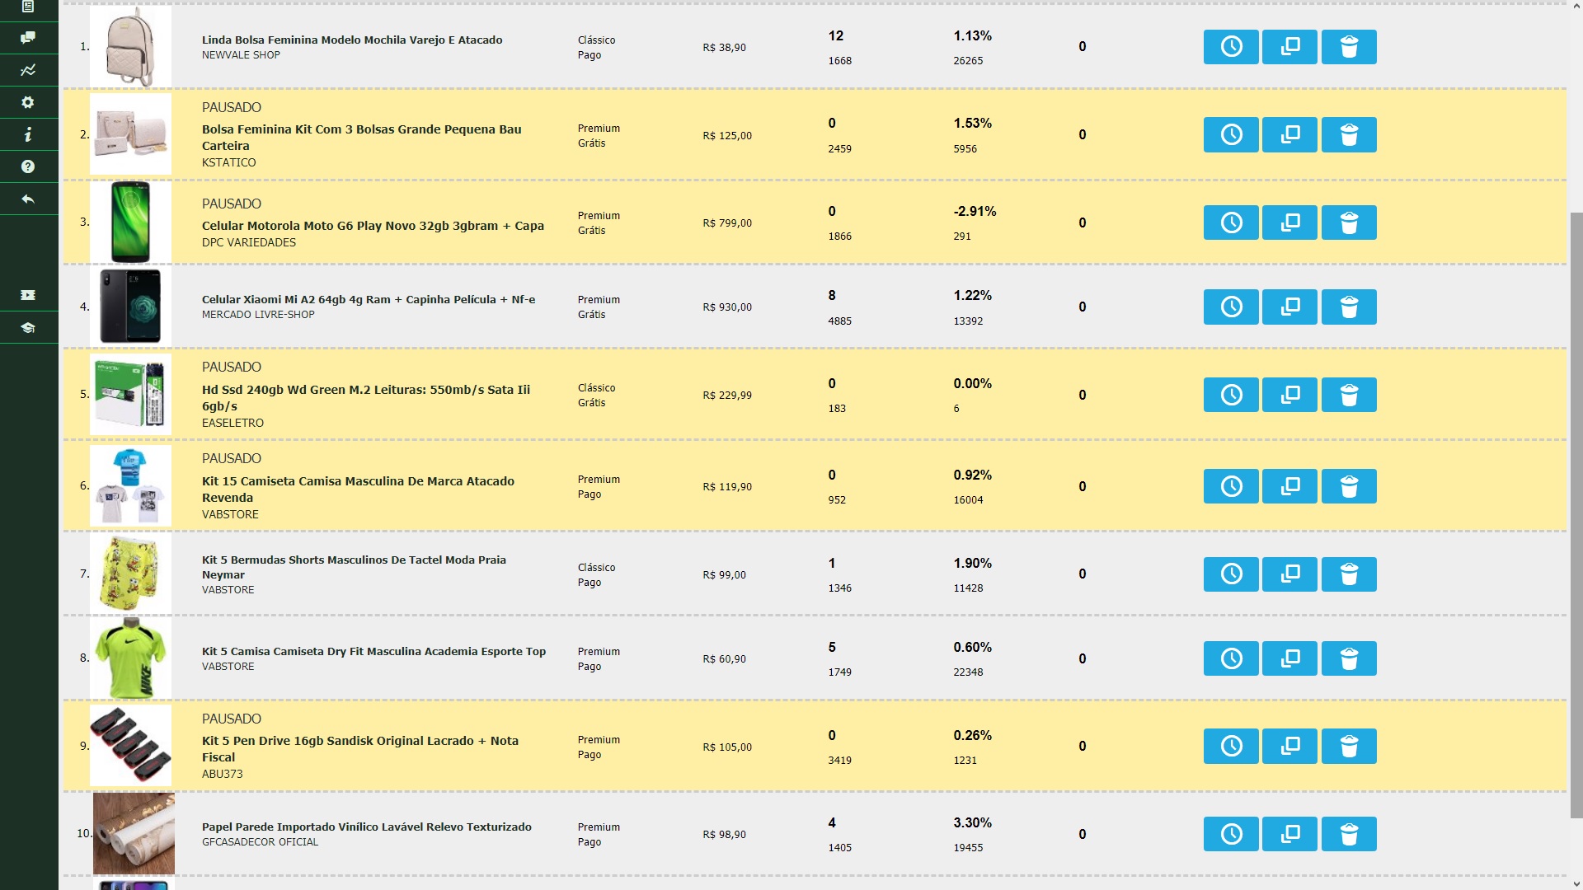View history for Linda Bolsa Feminina Mochila
1583x890 pixels.
[1231, 47]
